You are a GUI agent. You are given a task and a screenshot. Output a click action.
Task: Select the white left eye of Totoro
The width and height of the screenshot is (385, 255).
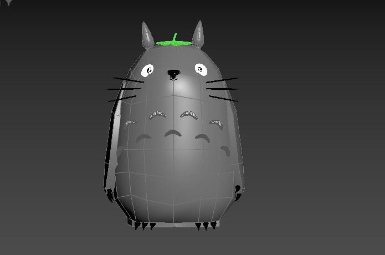[x=147, y=70]
